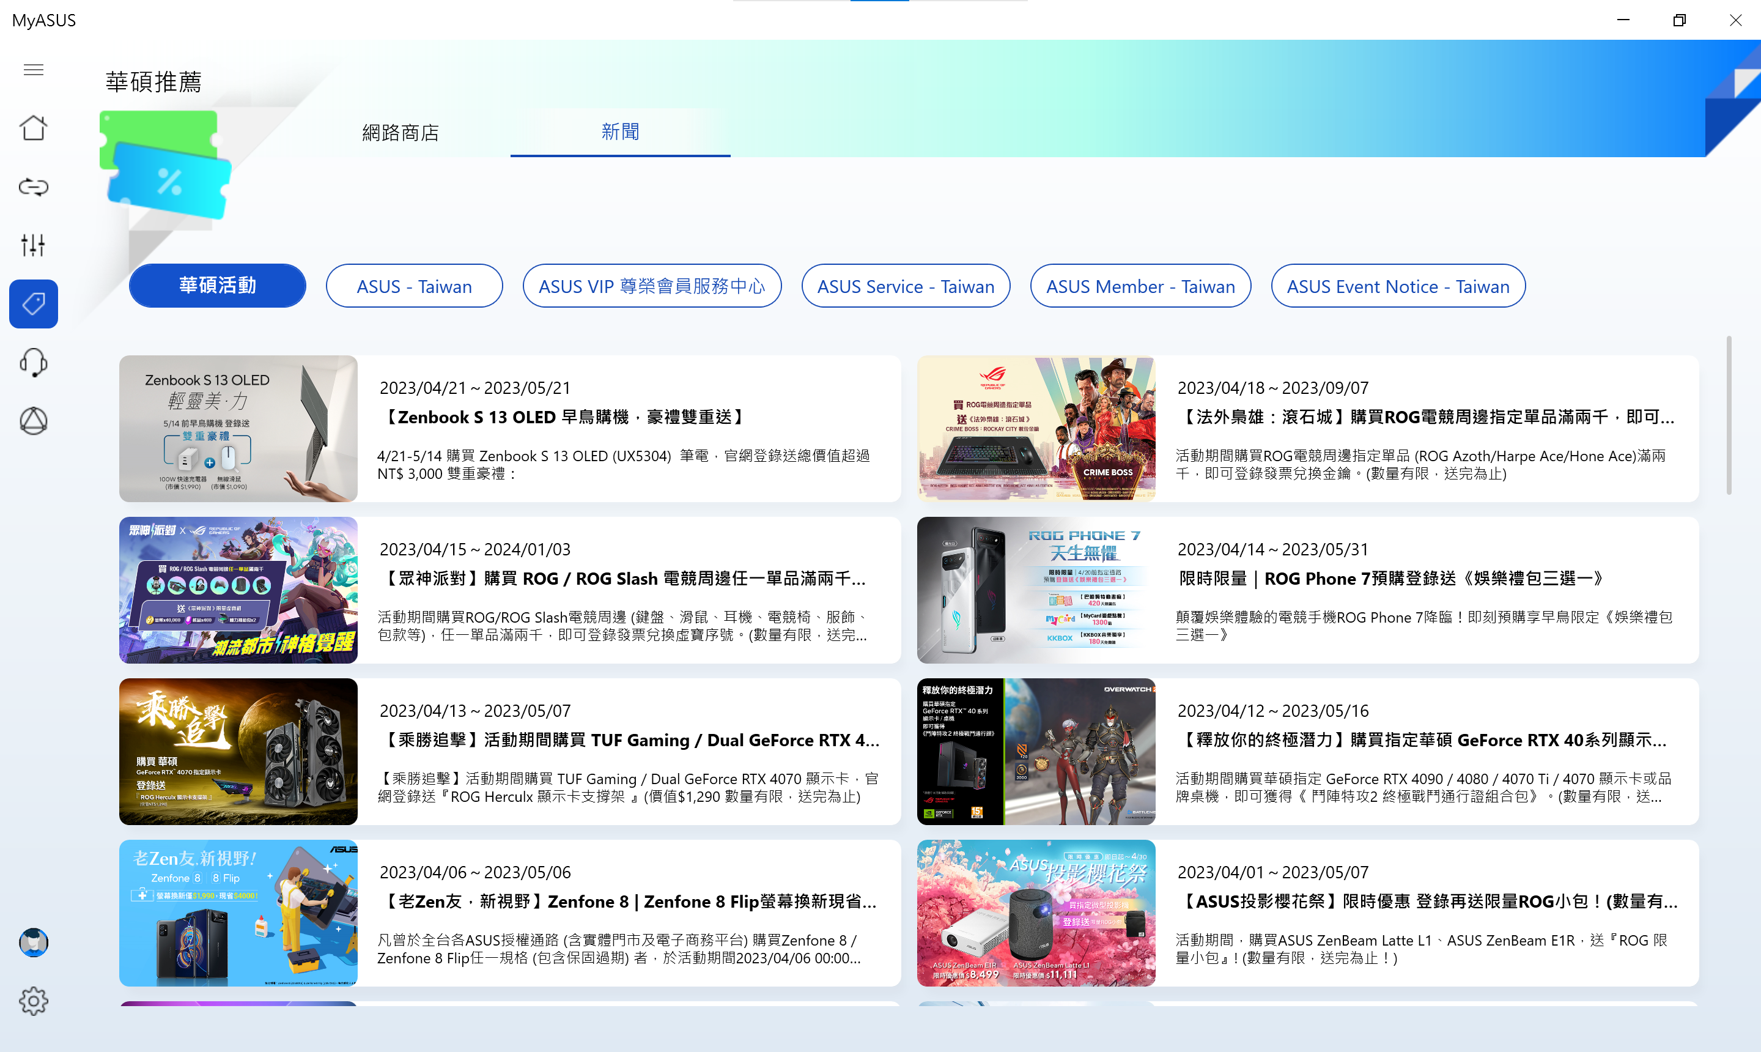Open the Customer Support headset icon
1761x1052 pixels.
click(x=33, y=362)
